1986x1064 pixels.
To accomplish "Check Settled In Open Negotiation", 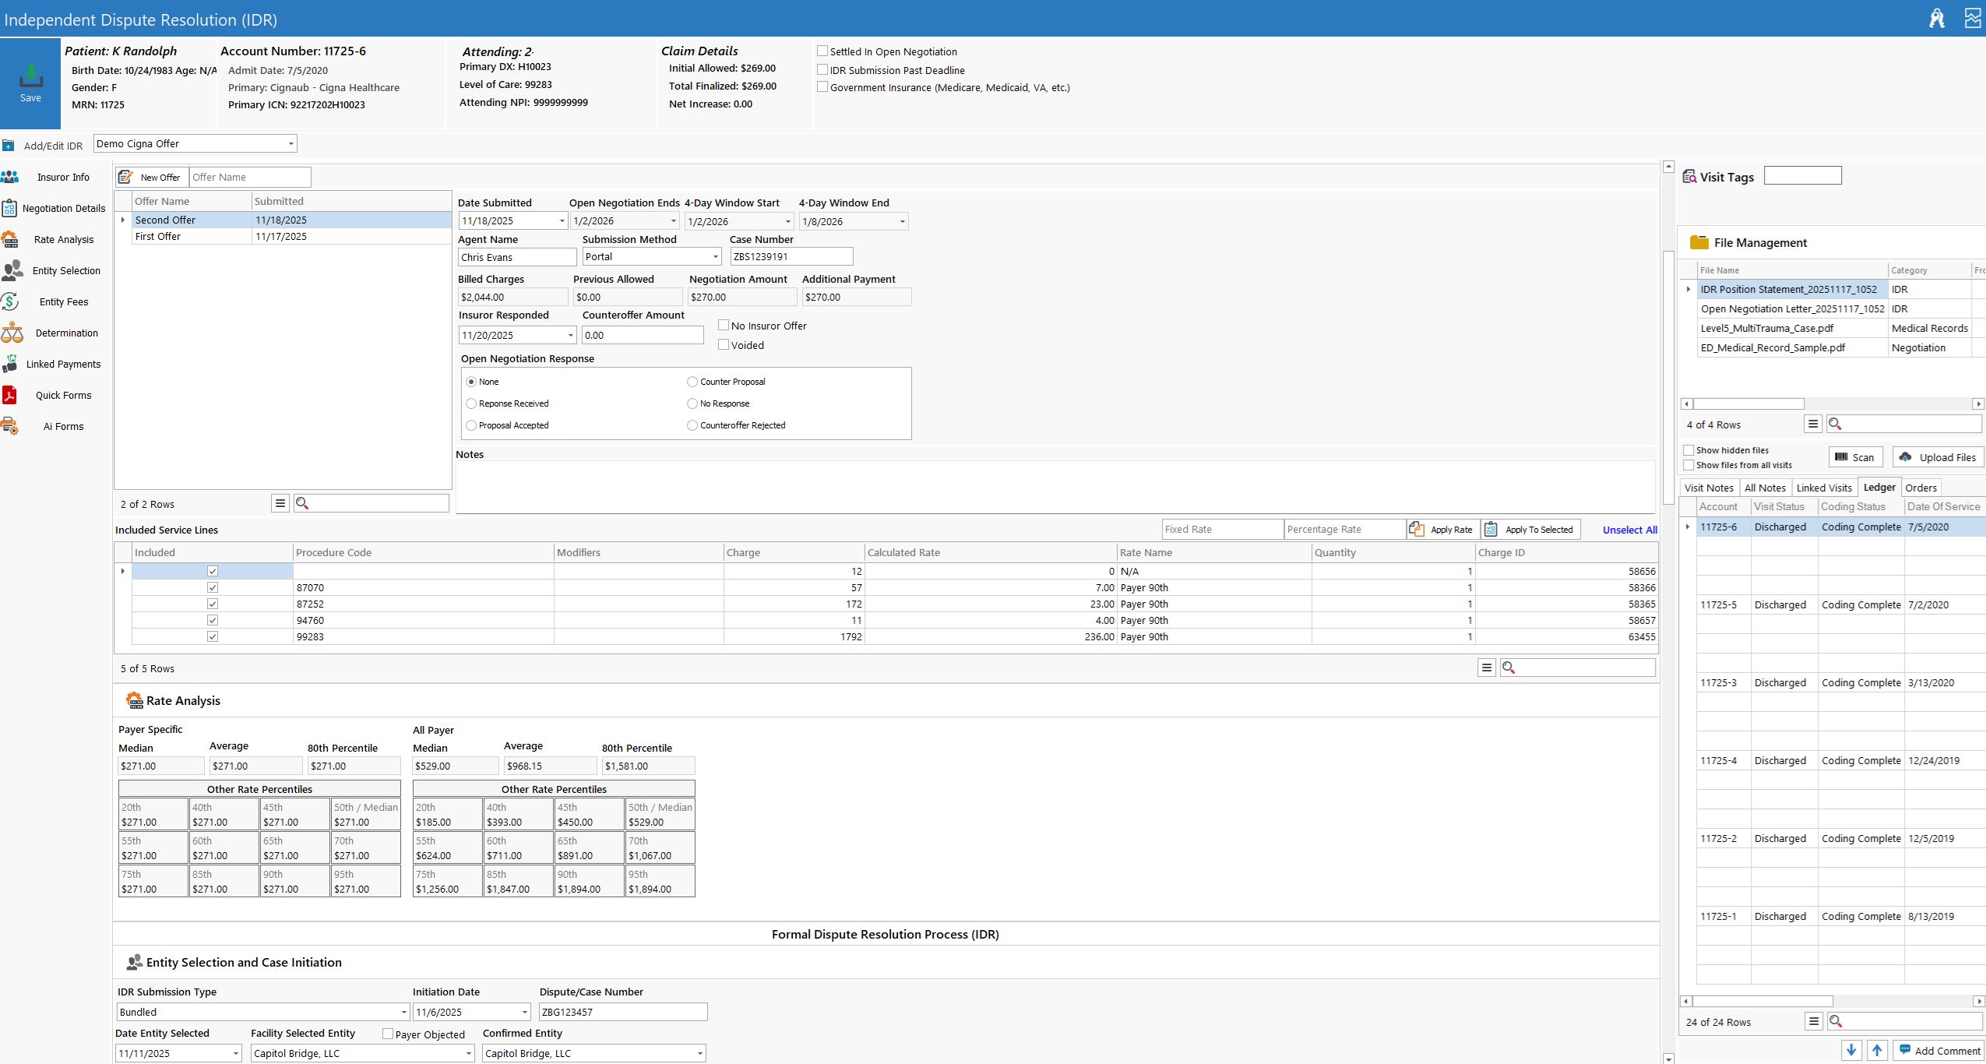I will (x=822, y=51).
